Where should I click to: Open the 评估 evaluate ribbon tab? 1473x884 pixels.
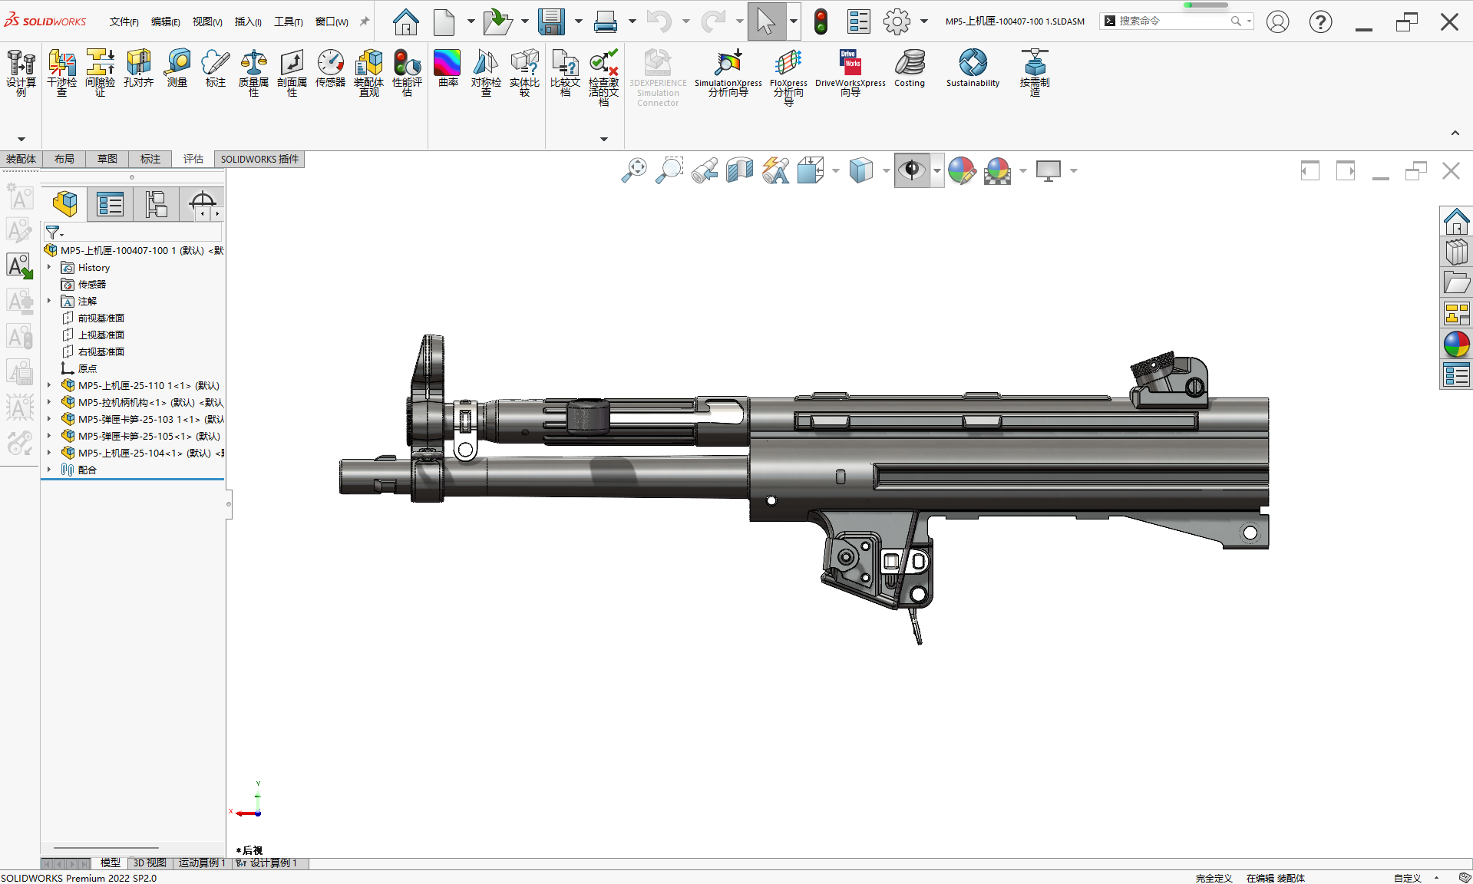point(193,159)
